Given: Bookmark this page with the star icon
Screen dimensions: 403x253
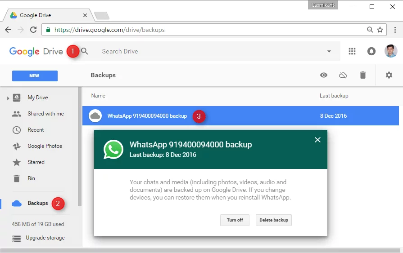Looking at the screenshot, I should pyautogui.click(x=380, y=30).
